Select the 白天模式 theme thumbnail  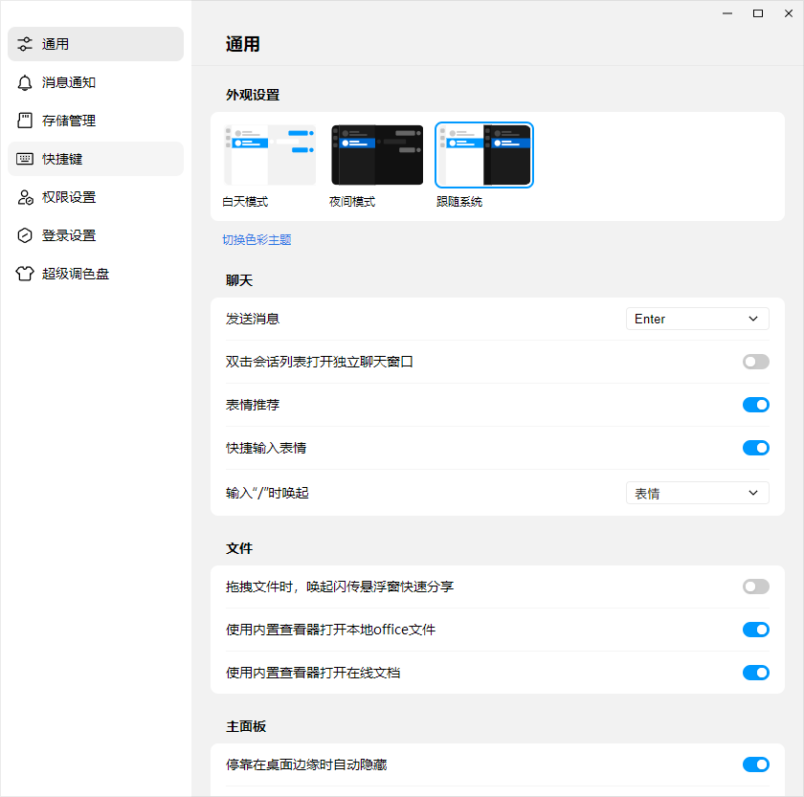(x=270, y=155)
